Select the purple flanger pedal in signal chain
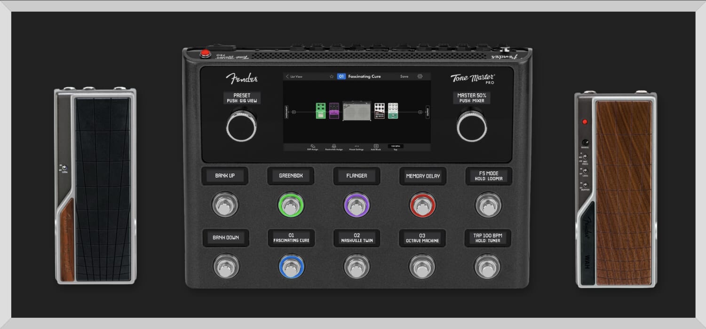The width and height of the screenshot is (706, 329). [x=334, y=111]
